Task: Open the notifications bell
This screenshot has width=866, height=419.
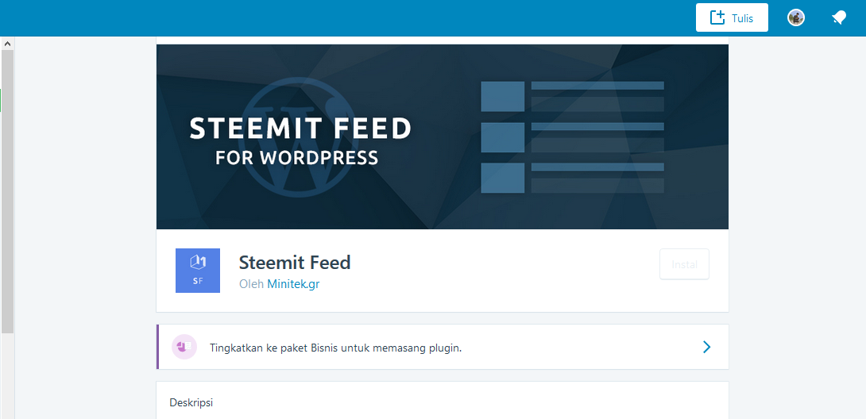Action: pos(839,18)
